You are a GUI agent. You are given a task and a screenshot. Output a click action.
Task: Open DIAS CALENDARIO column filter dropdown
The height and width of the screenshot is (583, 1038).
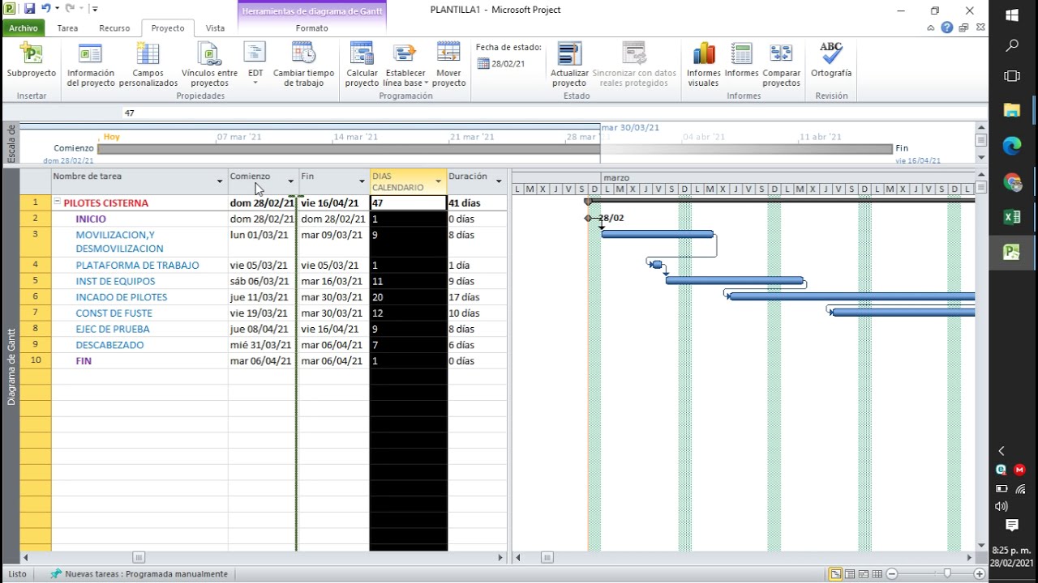(439, 181)
